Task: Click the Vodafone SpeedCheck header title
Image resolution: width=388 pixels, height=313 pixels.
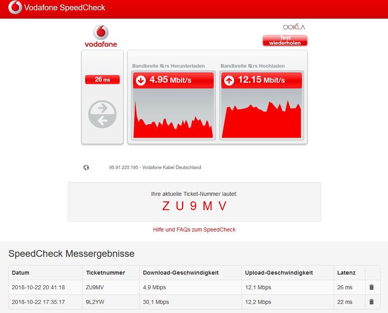Action: coord(65,8)
